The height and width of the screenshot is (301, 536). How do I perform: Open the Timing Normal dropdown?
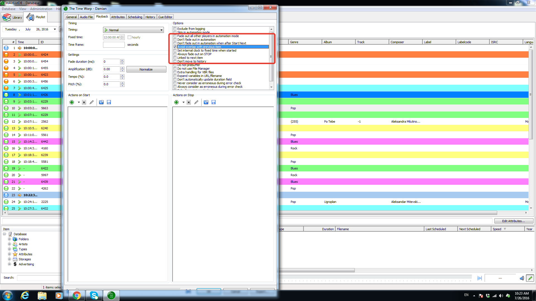(133, 30)
